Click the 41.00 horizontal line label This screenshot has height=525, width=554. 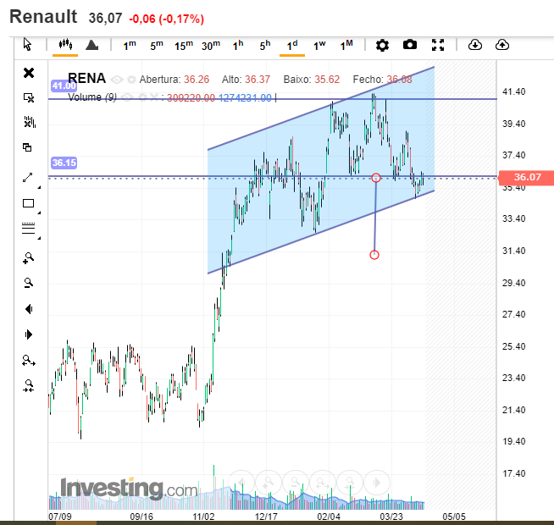64,86
